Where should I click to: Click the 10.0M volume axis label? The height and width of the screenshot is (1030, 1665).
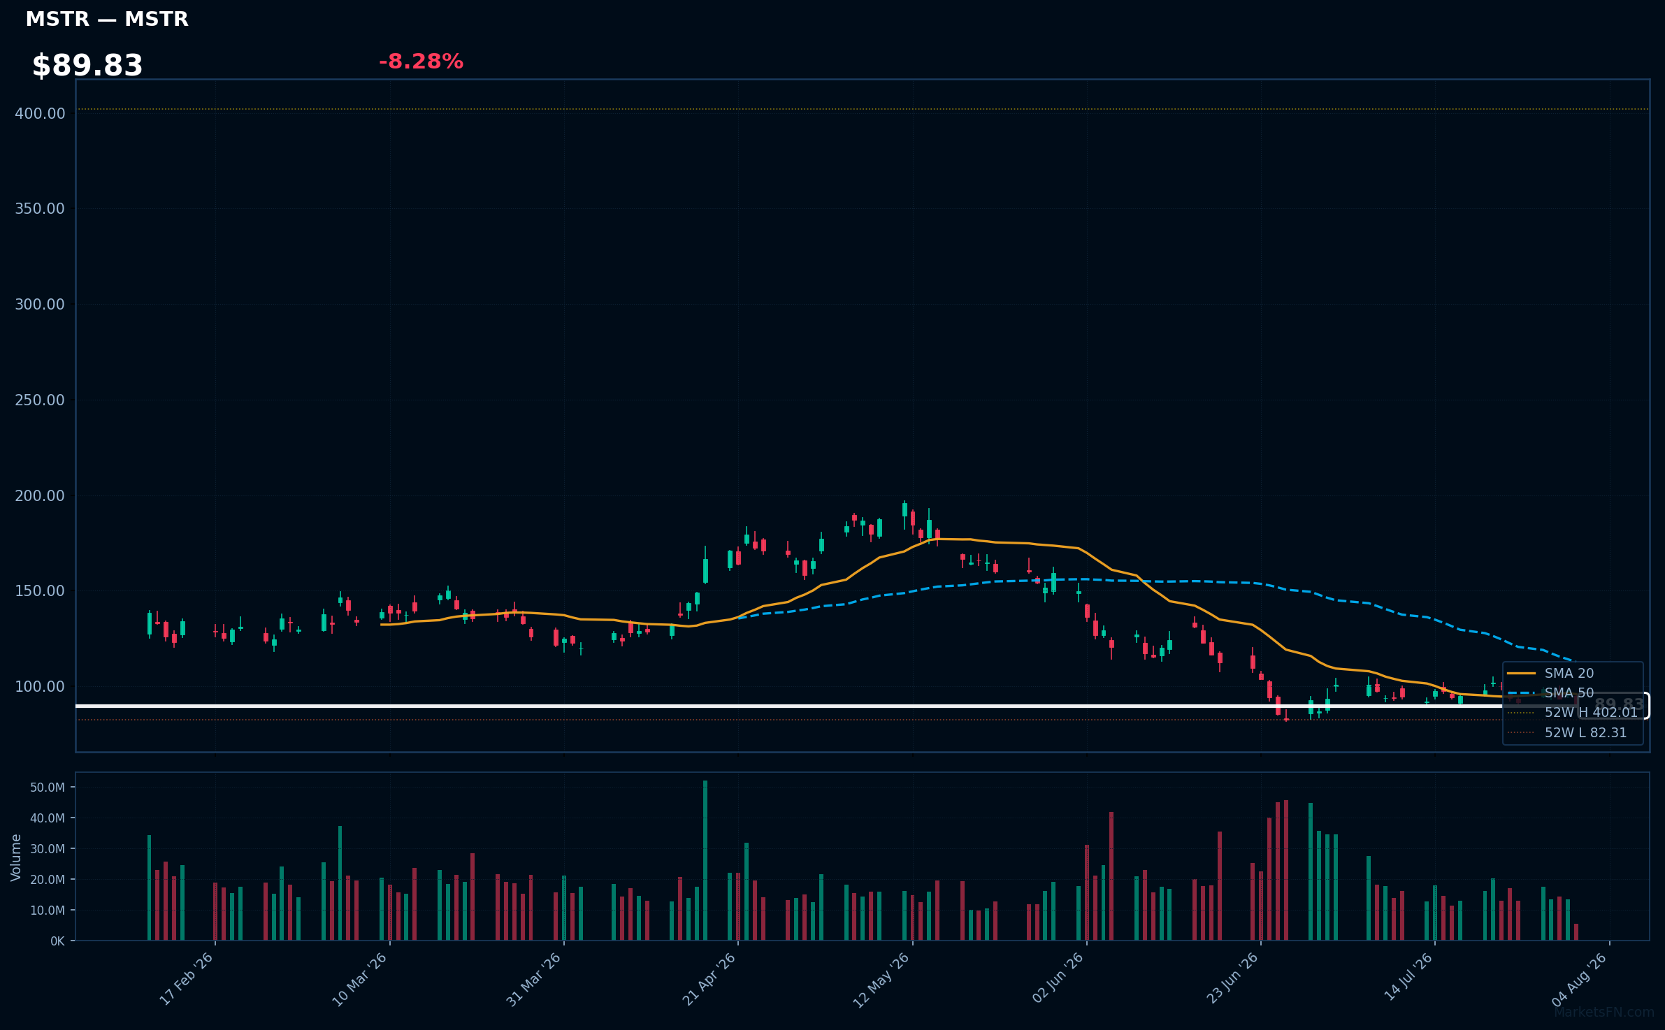click(x=48, y=911)
